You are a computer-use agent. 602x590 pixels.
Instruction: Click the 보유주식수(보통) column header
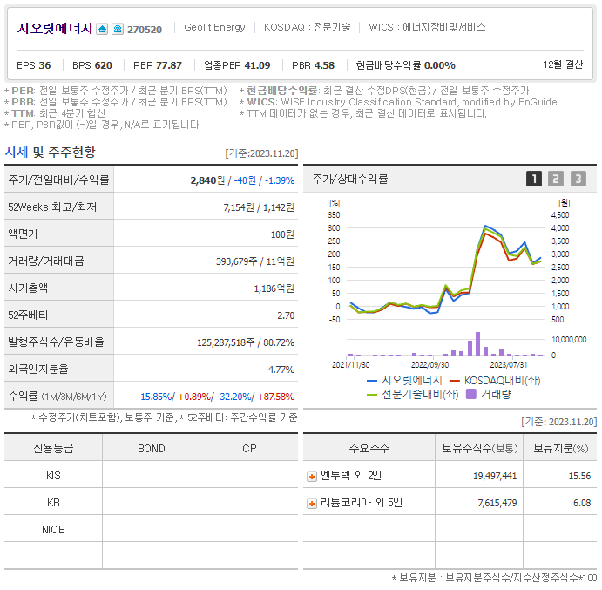[479, 448]
